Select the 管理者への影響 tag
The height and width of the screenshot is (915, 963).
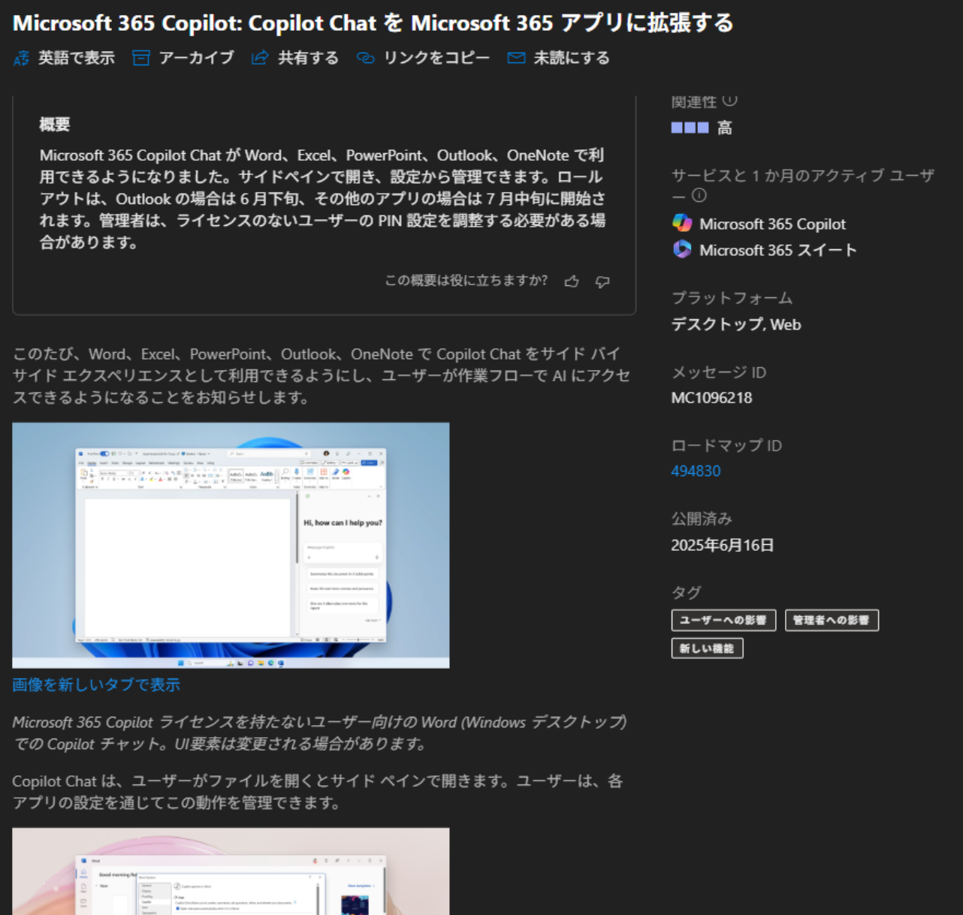click(x=831, y=620)
